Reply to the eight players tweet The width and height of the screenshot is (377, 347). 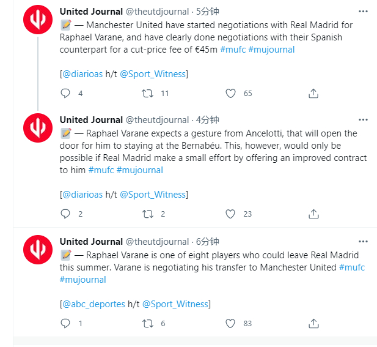tap(65, 323)
